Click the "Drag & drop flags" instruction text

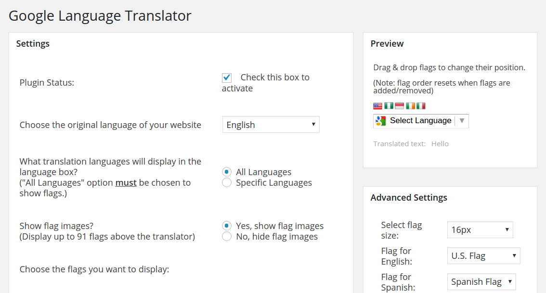[x=449, y=67]
